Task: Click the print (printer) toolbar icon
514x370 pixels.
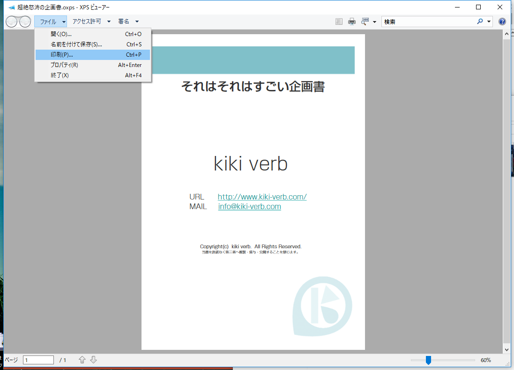Action: pos(352,22)
